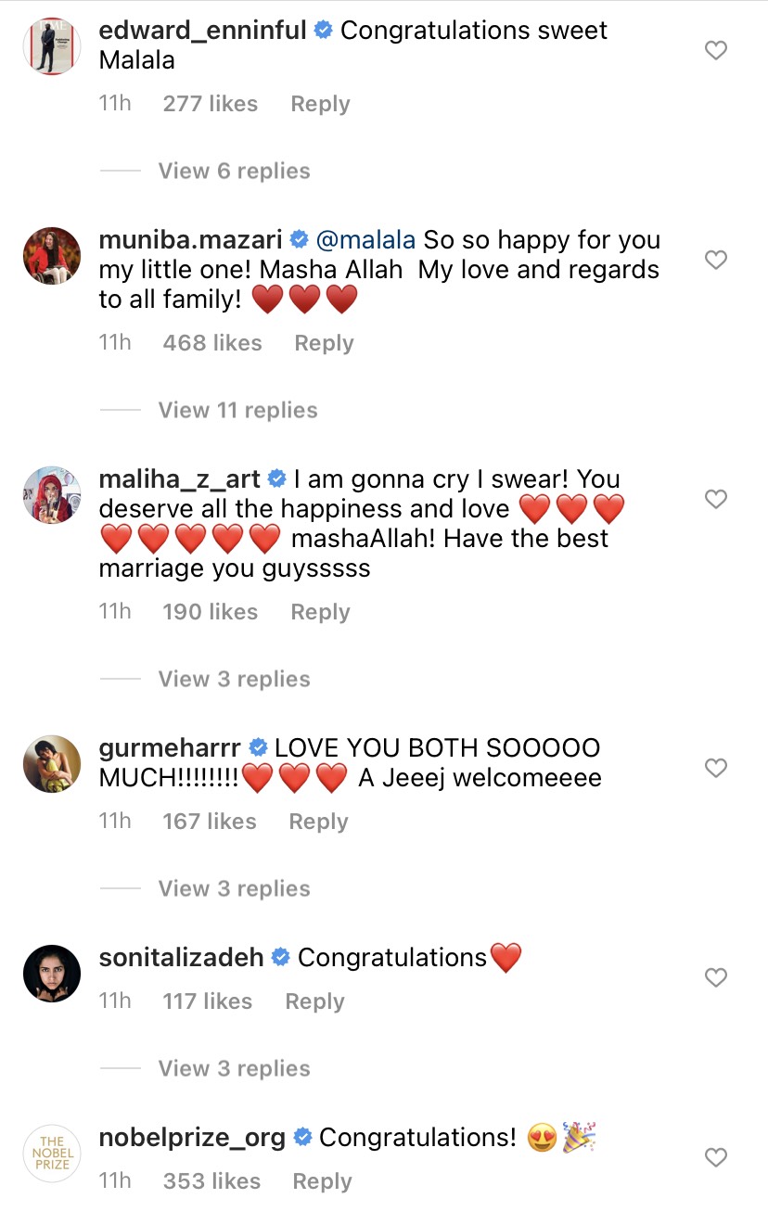Like edward_enninful's comment with the heart icon
Viewport: 768px width, 1224px height.
point(715,50)
